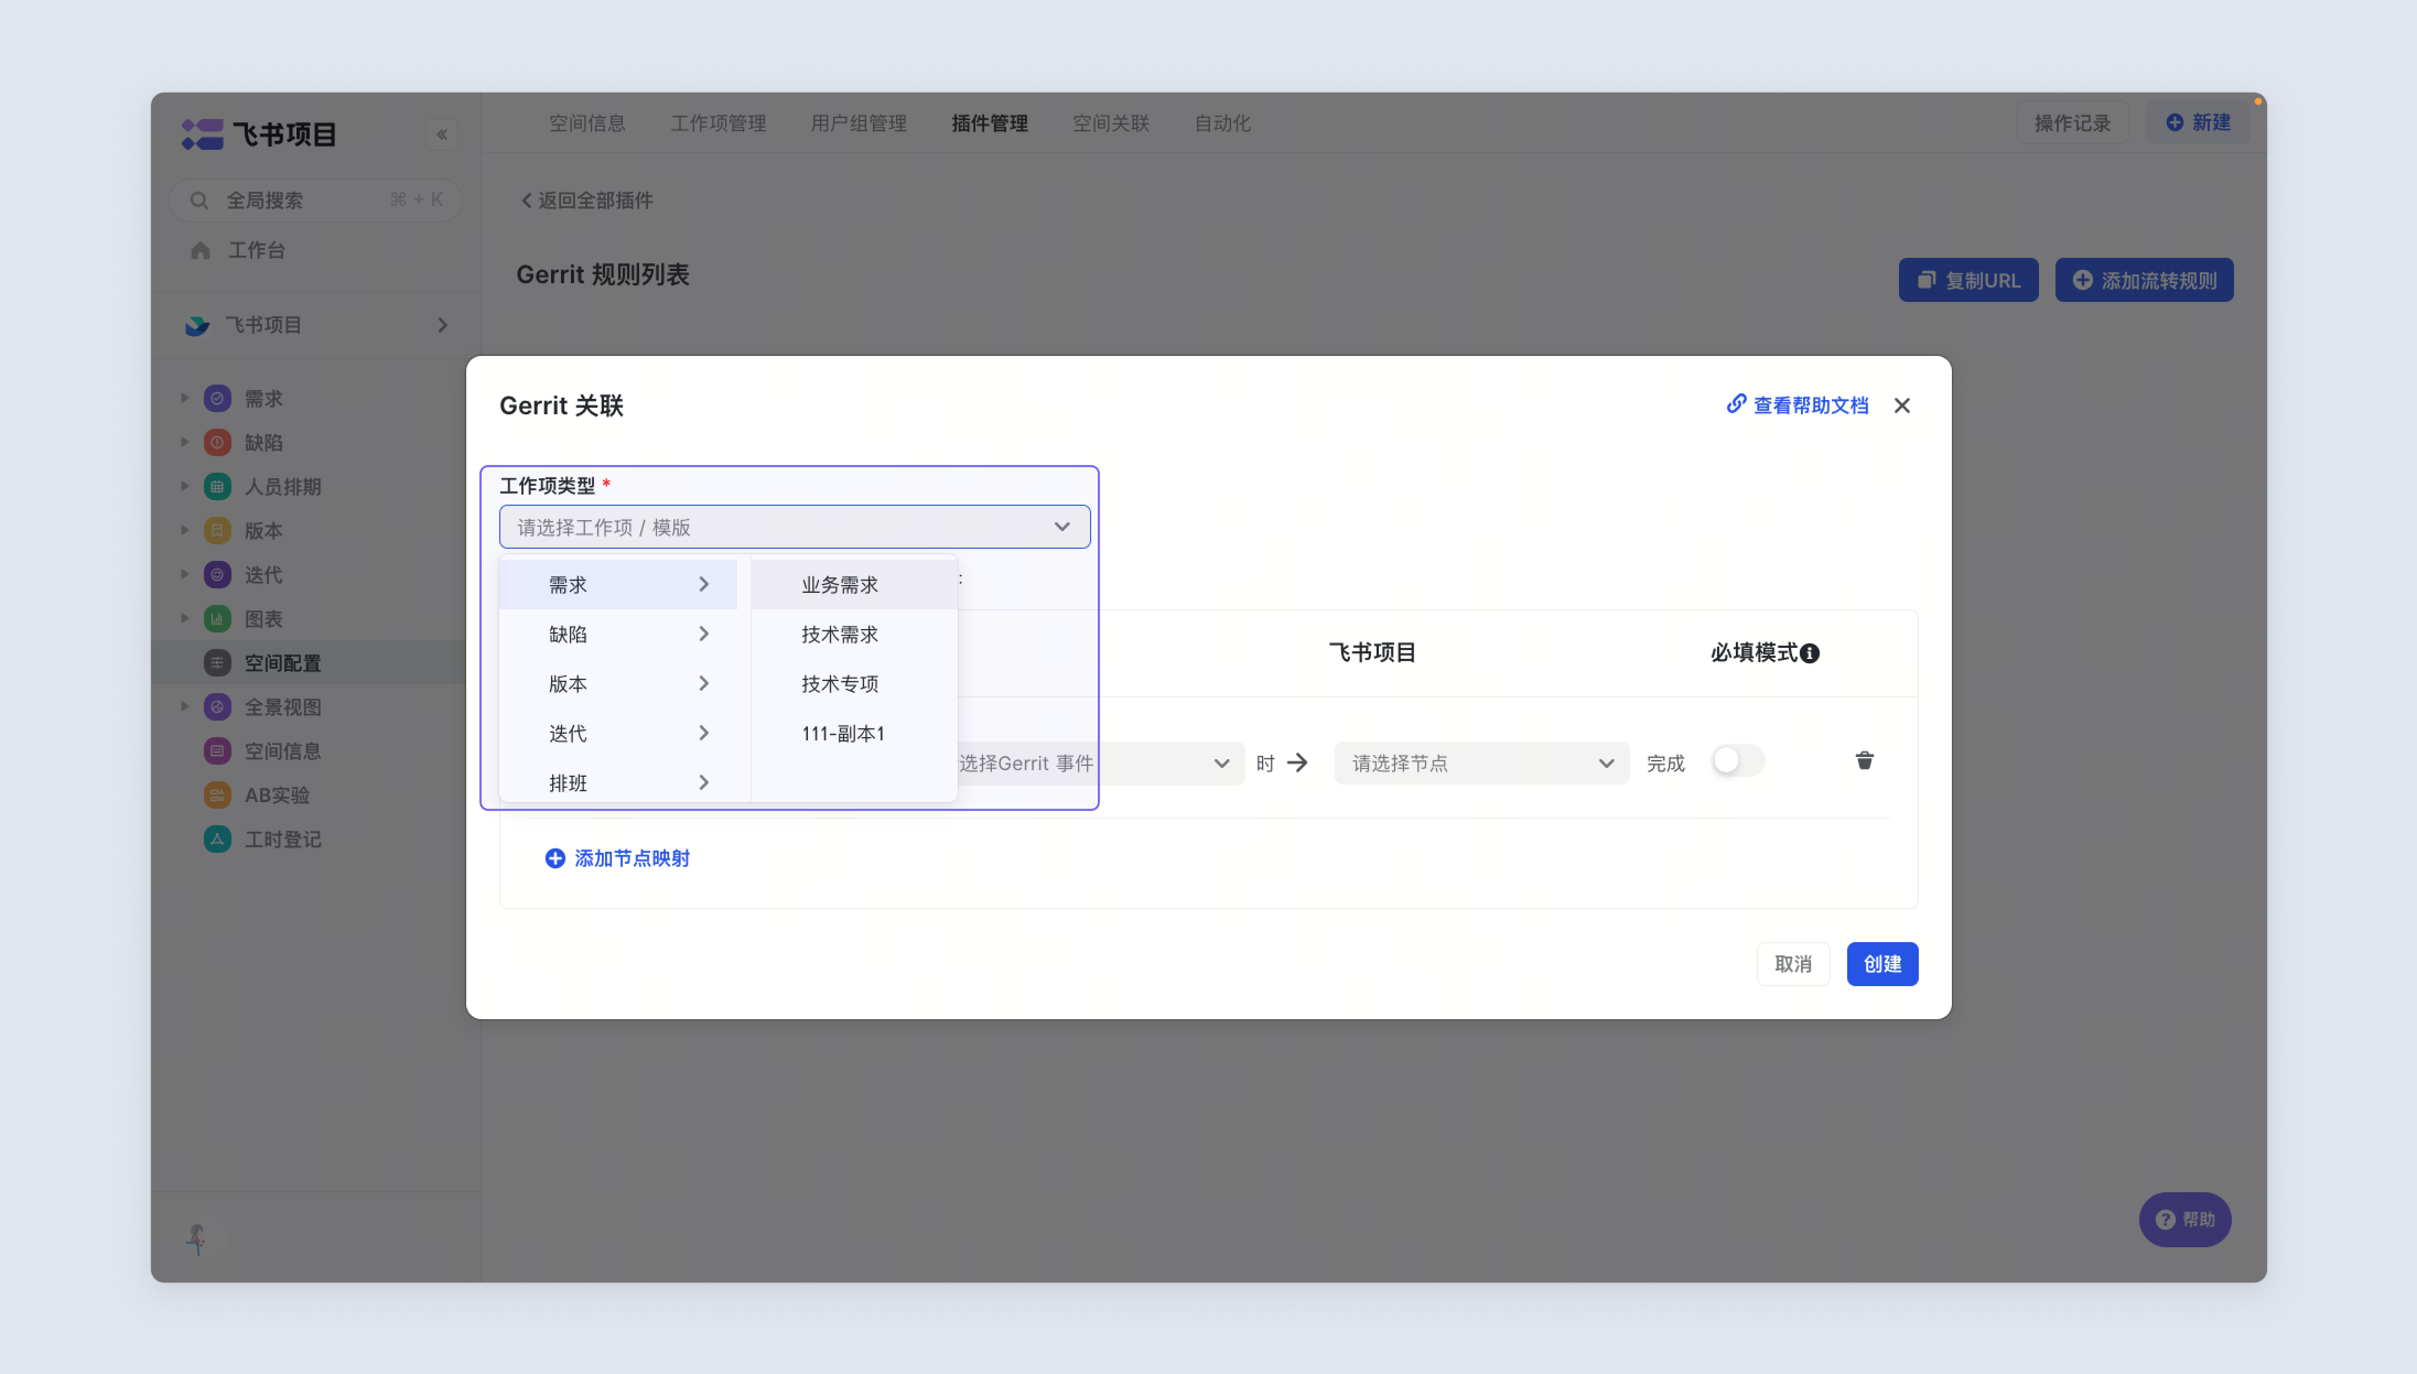Switch to the 用户组管理 tab
Viewport: 2417px width, 1374px height.
858,123
